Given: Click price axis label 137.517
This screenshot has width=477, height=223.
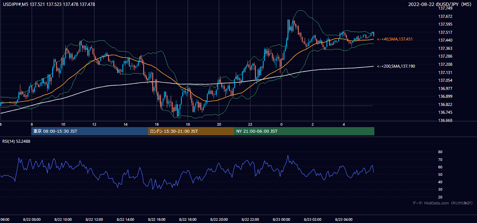Looking at the screenshot, I should tap(445, 32).
